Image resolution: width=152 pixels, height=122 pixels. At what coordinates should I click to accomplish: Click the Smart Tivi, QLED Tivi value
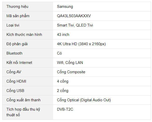(x=77, y=25)
